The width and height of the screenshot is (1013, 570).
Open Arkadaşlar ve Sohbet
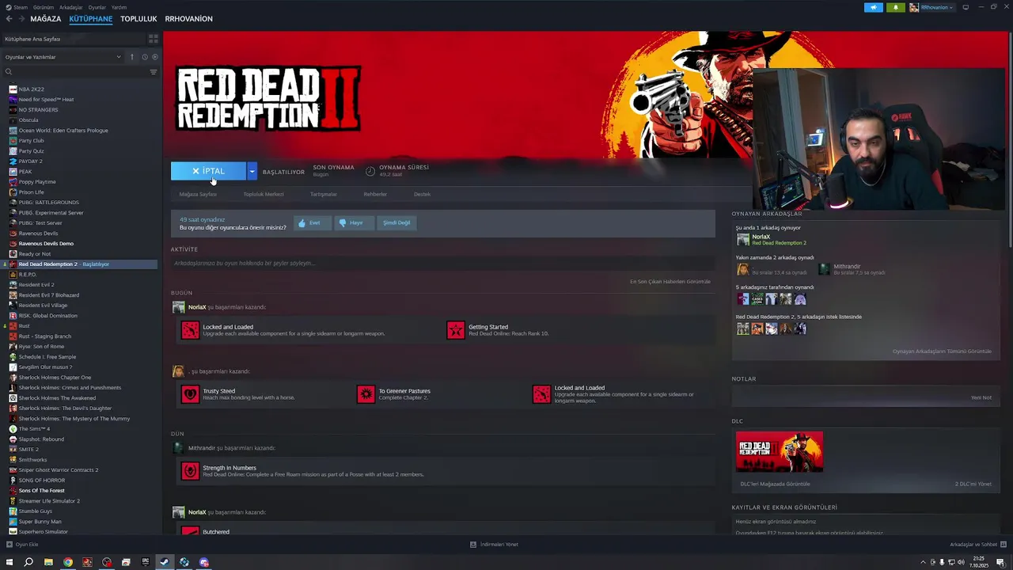click(x=978, y=545)
